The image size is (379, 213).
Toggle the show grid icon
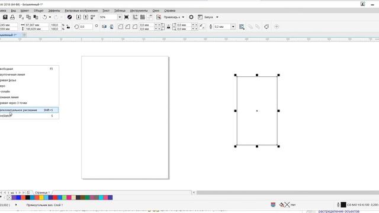[x=143, y=17]
